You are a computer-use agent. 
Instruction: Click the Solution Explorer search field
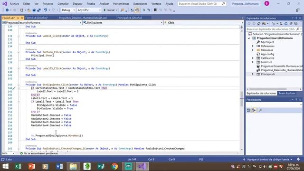(x=274, y=29)
